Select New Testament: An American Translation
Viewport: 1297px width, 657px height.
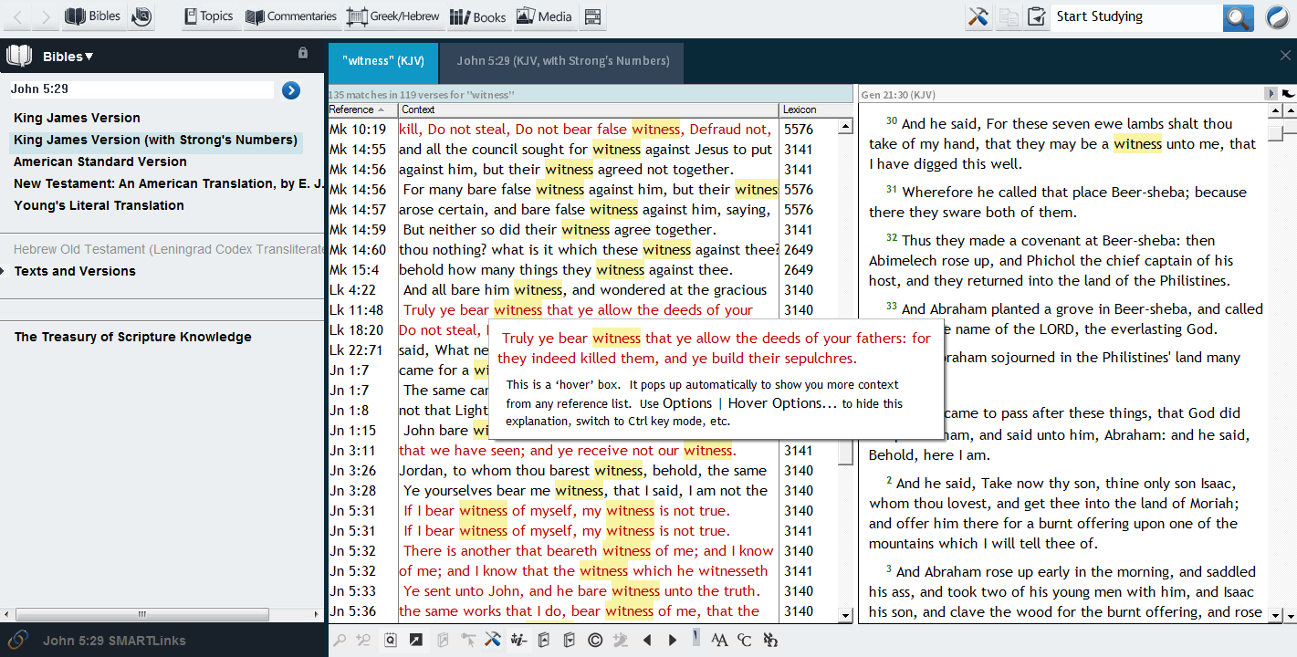click(169, 183)
